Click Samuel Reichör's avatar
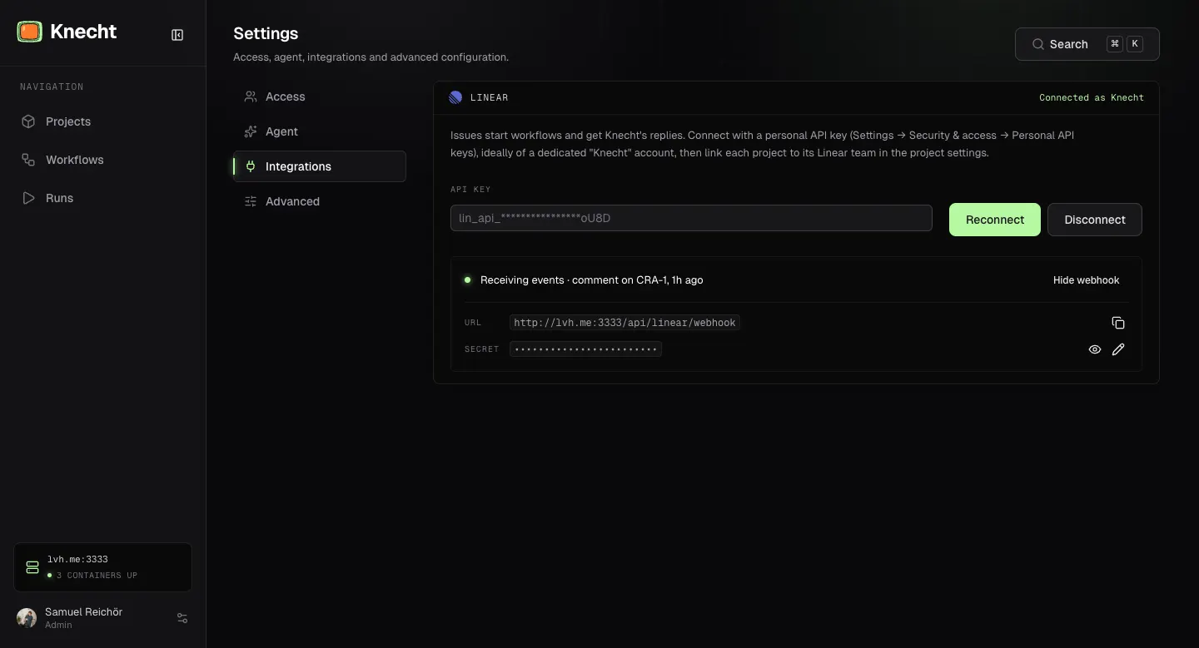The image size is (1199, 648). point(27,618)
